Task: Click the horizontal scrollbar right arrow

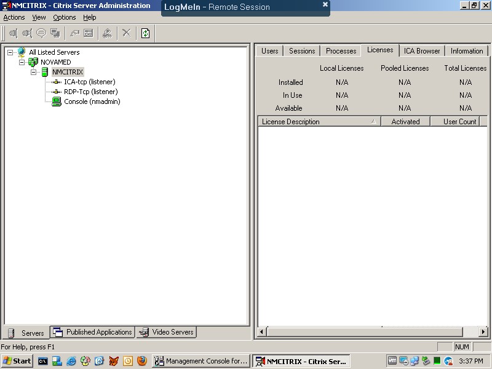Action: pos(483,331)
